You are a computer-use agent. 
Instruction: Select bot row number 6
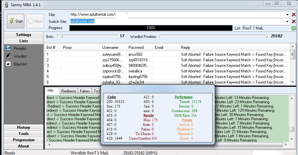click(x=167, y=82)
